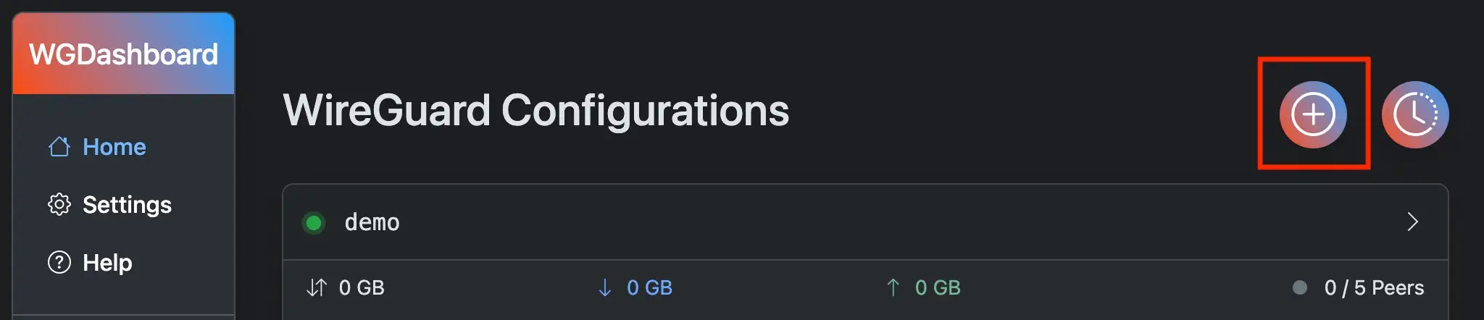Expand the demo configuration chevron

click(1412, 222)
